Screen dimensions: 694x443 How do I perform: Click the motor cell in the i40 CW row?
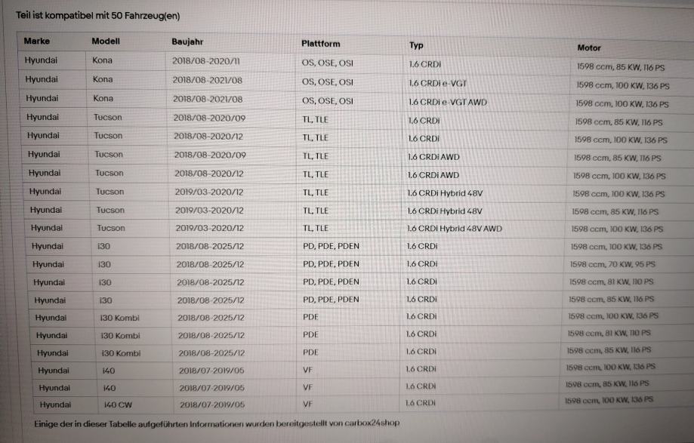tap(609, 399)
